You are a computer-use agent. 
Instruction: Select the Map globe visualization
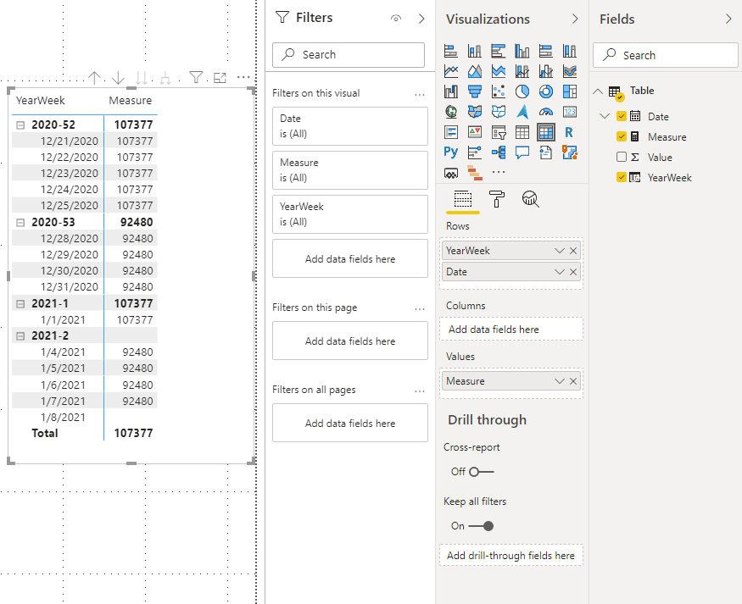[451, 112]
